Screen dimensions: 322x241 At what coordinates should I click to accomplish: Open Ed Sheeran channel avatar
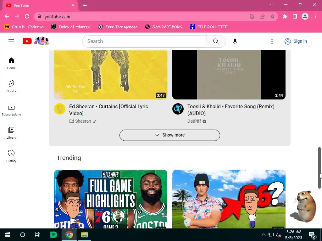tap(60, 109)
